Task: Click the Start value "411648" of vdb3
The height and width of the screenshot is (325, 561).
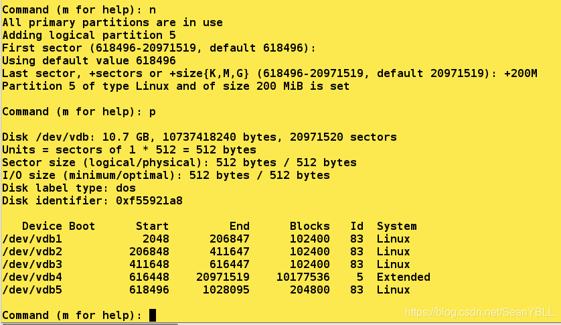Action: point(149,265)
